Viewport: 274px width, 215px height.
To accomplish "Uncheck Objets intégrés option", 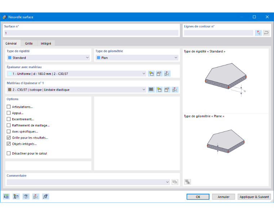I will click(9, 144).
